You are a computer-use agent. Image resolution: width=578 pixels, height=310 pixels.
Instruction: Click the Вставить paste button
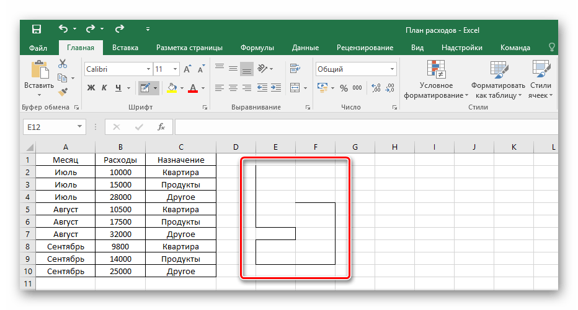(39, 77)
